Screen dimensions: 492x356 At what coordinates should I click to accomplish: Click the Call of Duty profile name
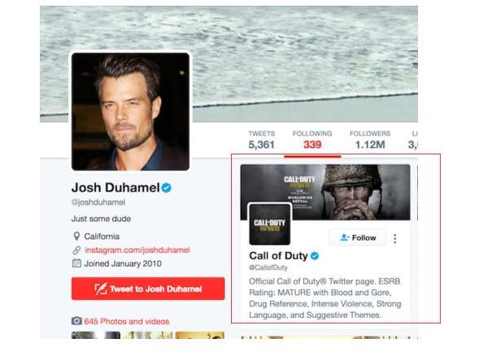[x=278, y=256]
